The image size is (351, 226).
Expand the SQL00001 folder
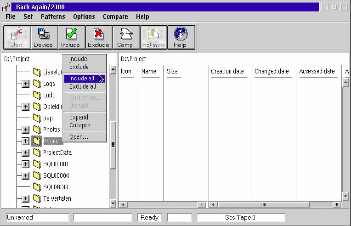point(26,164)
